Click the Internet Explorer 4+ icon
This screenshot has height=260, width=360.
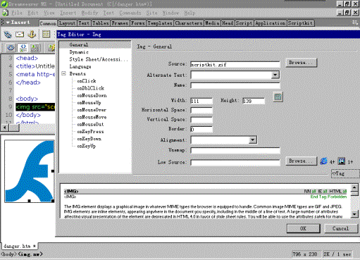click(323, 161)
